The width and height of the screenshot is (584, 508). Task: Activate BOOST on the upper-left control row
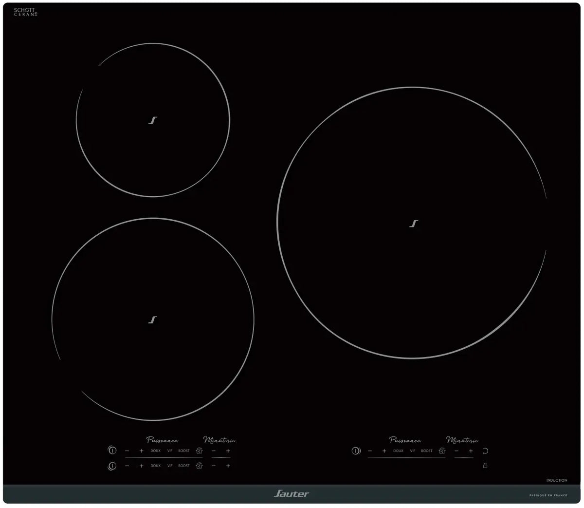pyautogui.click(x=184, y=451)
